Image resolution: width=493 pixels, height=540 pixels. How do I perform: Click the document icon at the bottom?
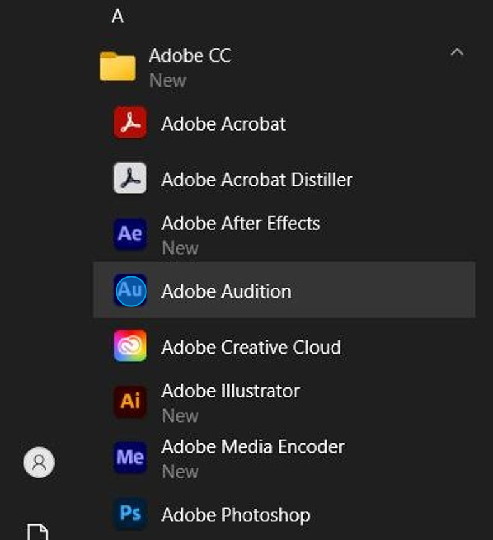[x=40, y=534]
